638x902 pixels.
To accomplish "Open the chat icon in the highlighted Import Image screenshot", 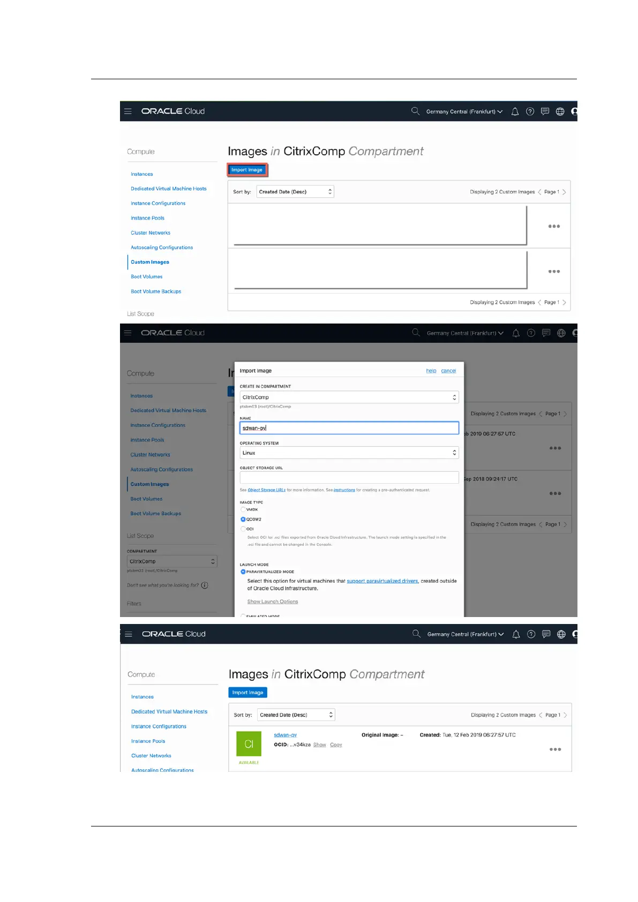I will [x=545, y=111].
